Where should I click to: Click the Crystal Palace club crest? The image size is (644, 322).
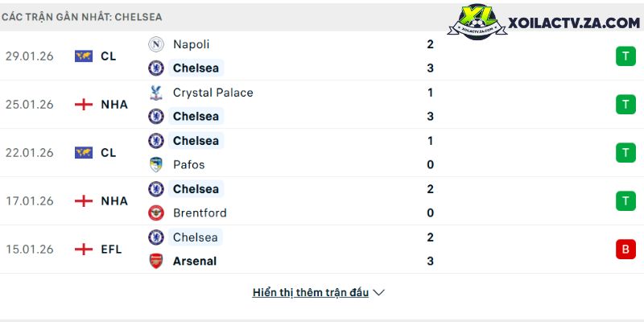[x=156, y=93]
